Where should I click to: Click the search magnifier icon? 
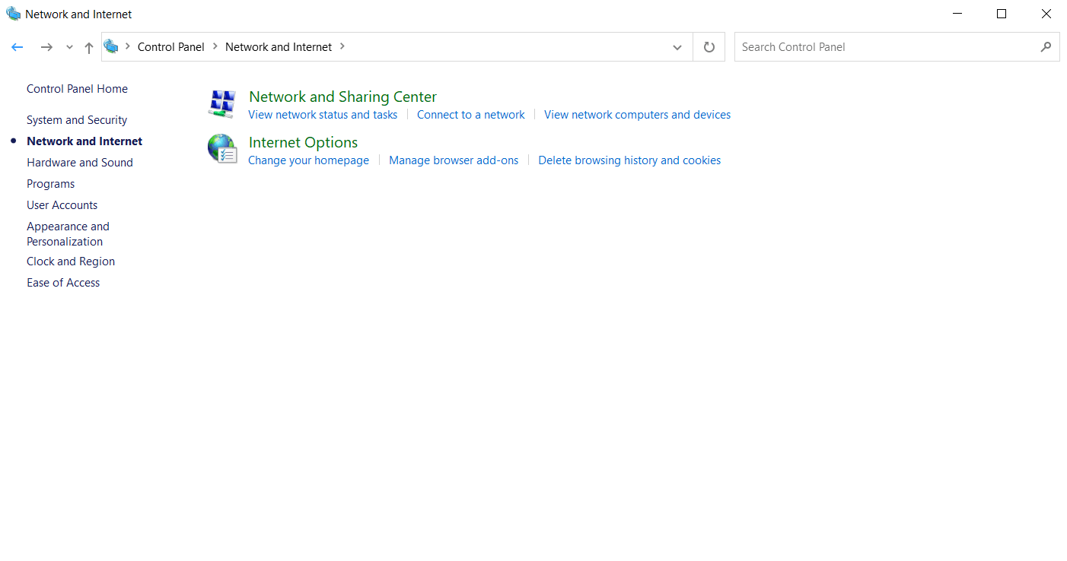(x=1046, y=46)
